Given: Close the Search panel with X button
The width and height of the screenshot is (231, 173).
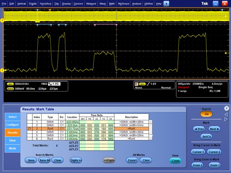Looking at the screenshot, I should coord(226,108).
